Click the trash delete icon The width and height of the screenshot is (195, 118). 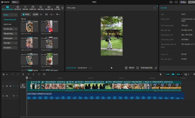coord(39,74)
